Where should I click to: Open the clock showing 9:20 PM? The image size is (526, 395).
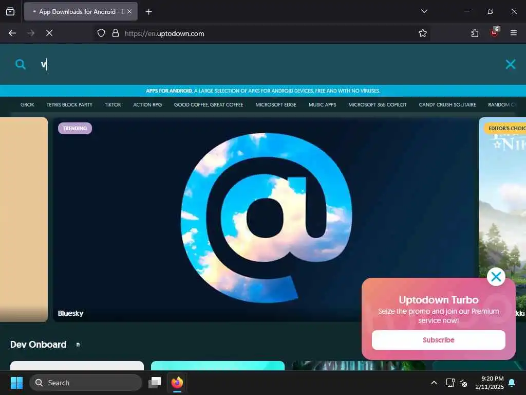(490, 383)
